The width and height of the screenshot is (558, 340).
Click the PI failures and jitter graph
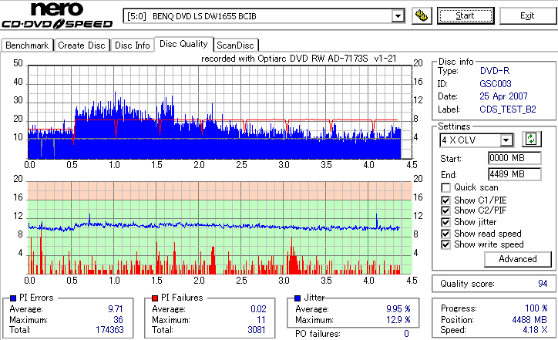pos(220,228)
